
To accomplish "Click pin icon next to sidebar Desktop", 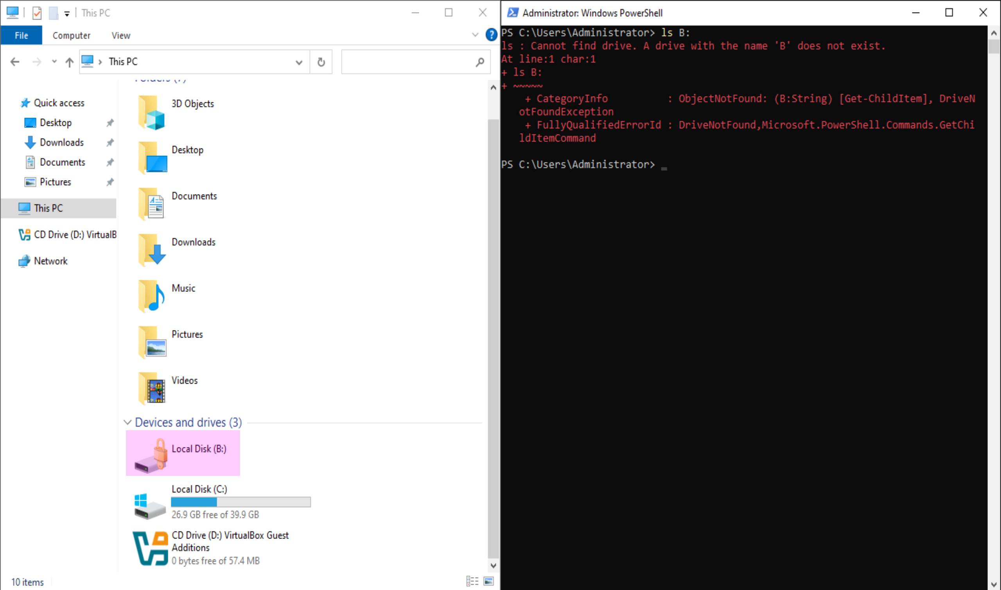I will (x=110, y=123).
